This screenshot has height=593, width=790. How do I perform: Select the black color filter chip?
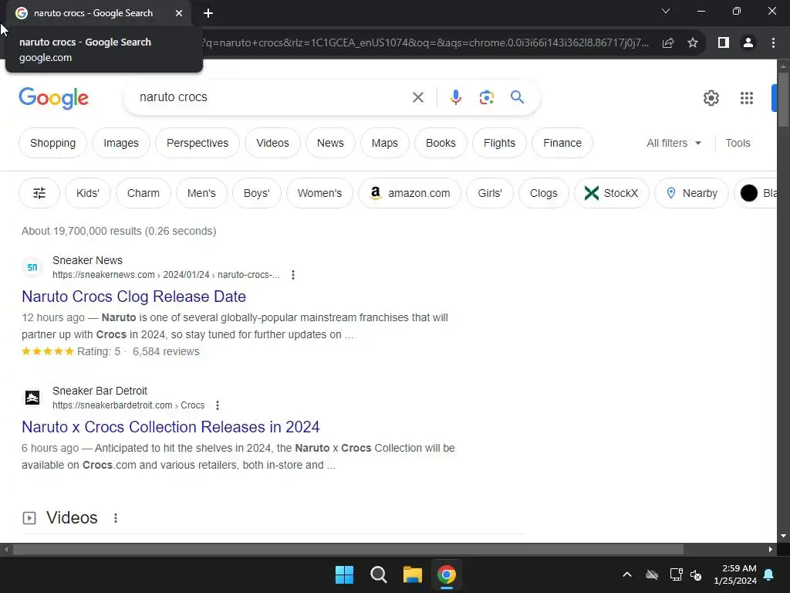coord(756,193)
